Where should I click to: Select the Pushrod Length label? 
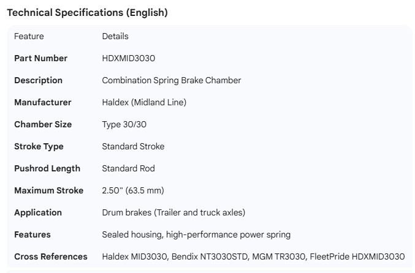(x=47, y=168)
